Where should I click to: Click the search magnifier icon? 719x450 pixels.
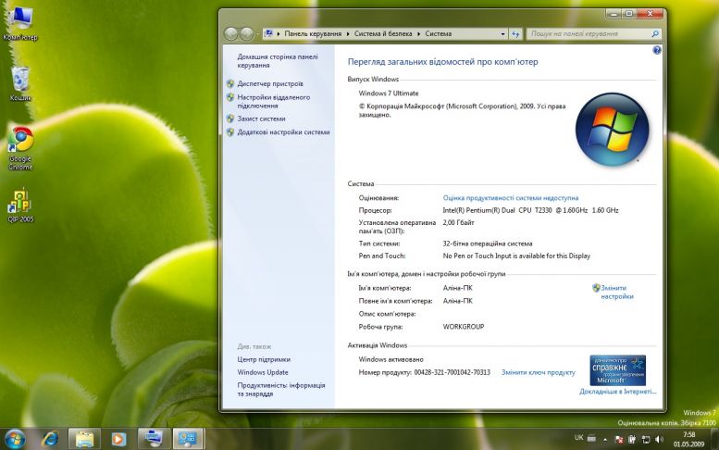click(655, 34)
